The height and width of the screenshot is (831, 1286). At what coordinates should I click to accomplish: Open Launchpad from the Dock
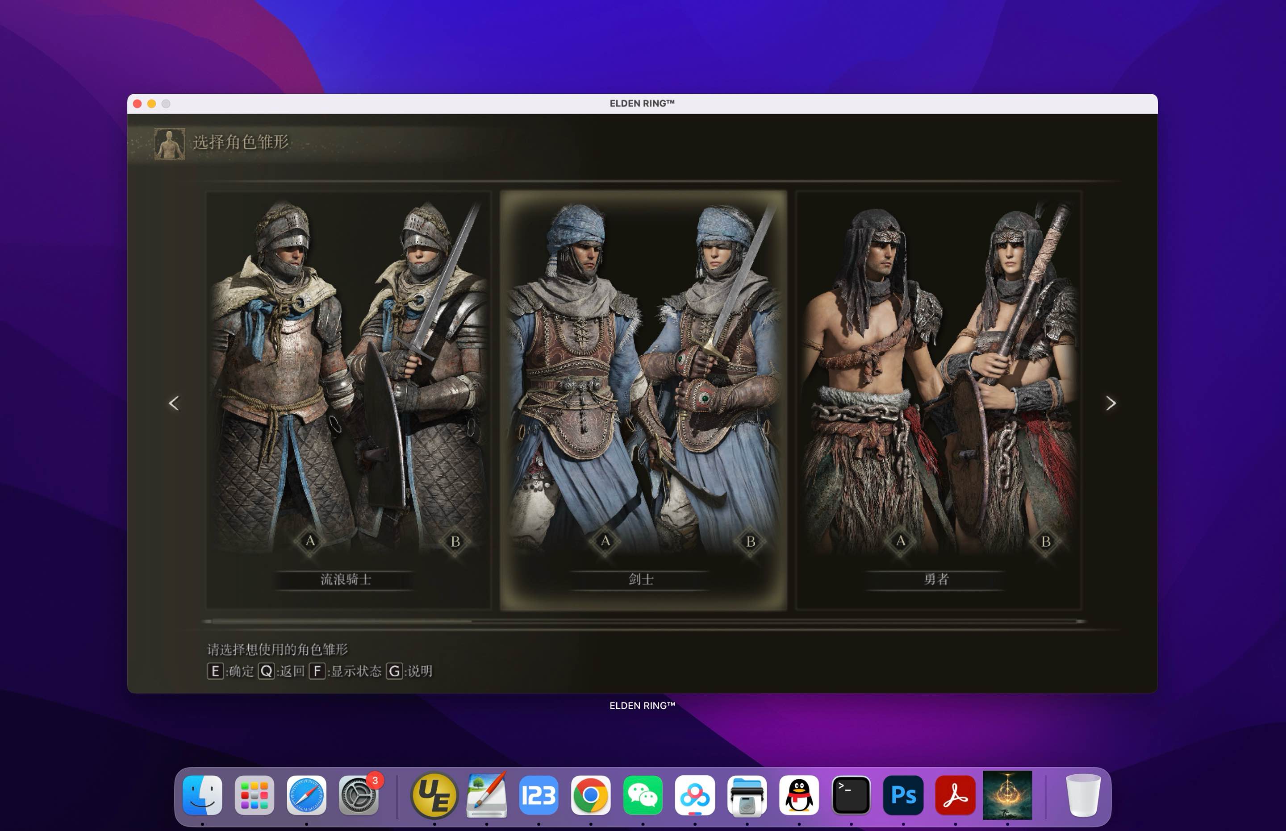click(254, 795)
